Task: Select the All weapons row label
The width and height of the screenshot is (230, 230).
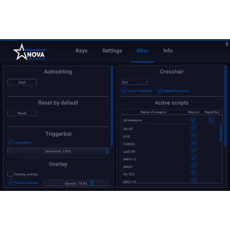Action: coord(133,120)
